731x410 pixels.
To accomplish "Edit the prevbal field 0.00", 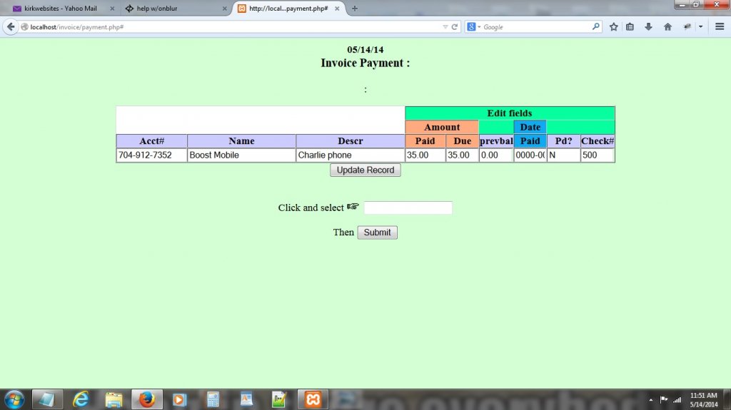I will coord(496,155).
